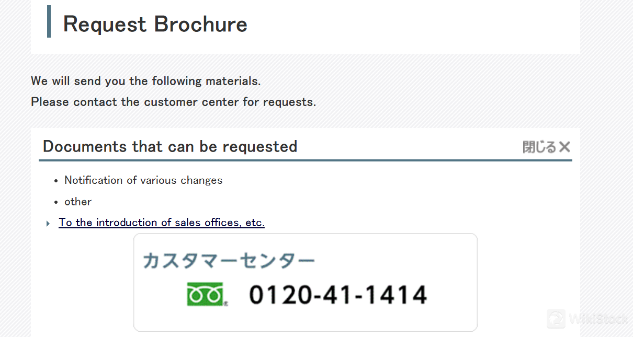Image resolution: width=633 pixels, height=337 pixels.
Task: Open 'To the introduction of sales offices' link
Action: coord(162,223)
